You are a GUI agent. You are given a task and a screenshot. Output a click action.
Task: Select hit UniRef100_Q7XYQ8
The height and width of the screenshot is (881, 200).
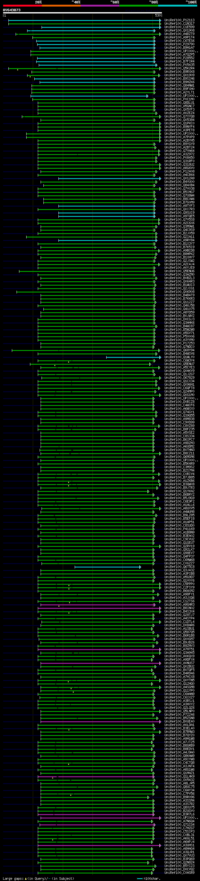179,117
